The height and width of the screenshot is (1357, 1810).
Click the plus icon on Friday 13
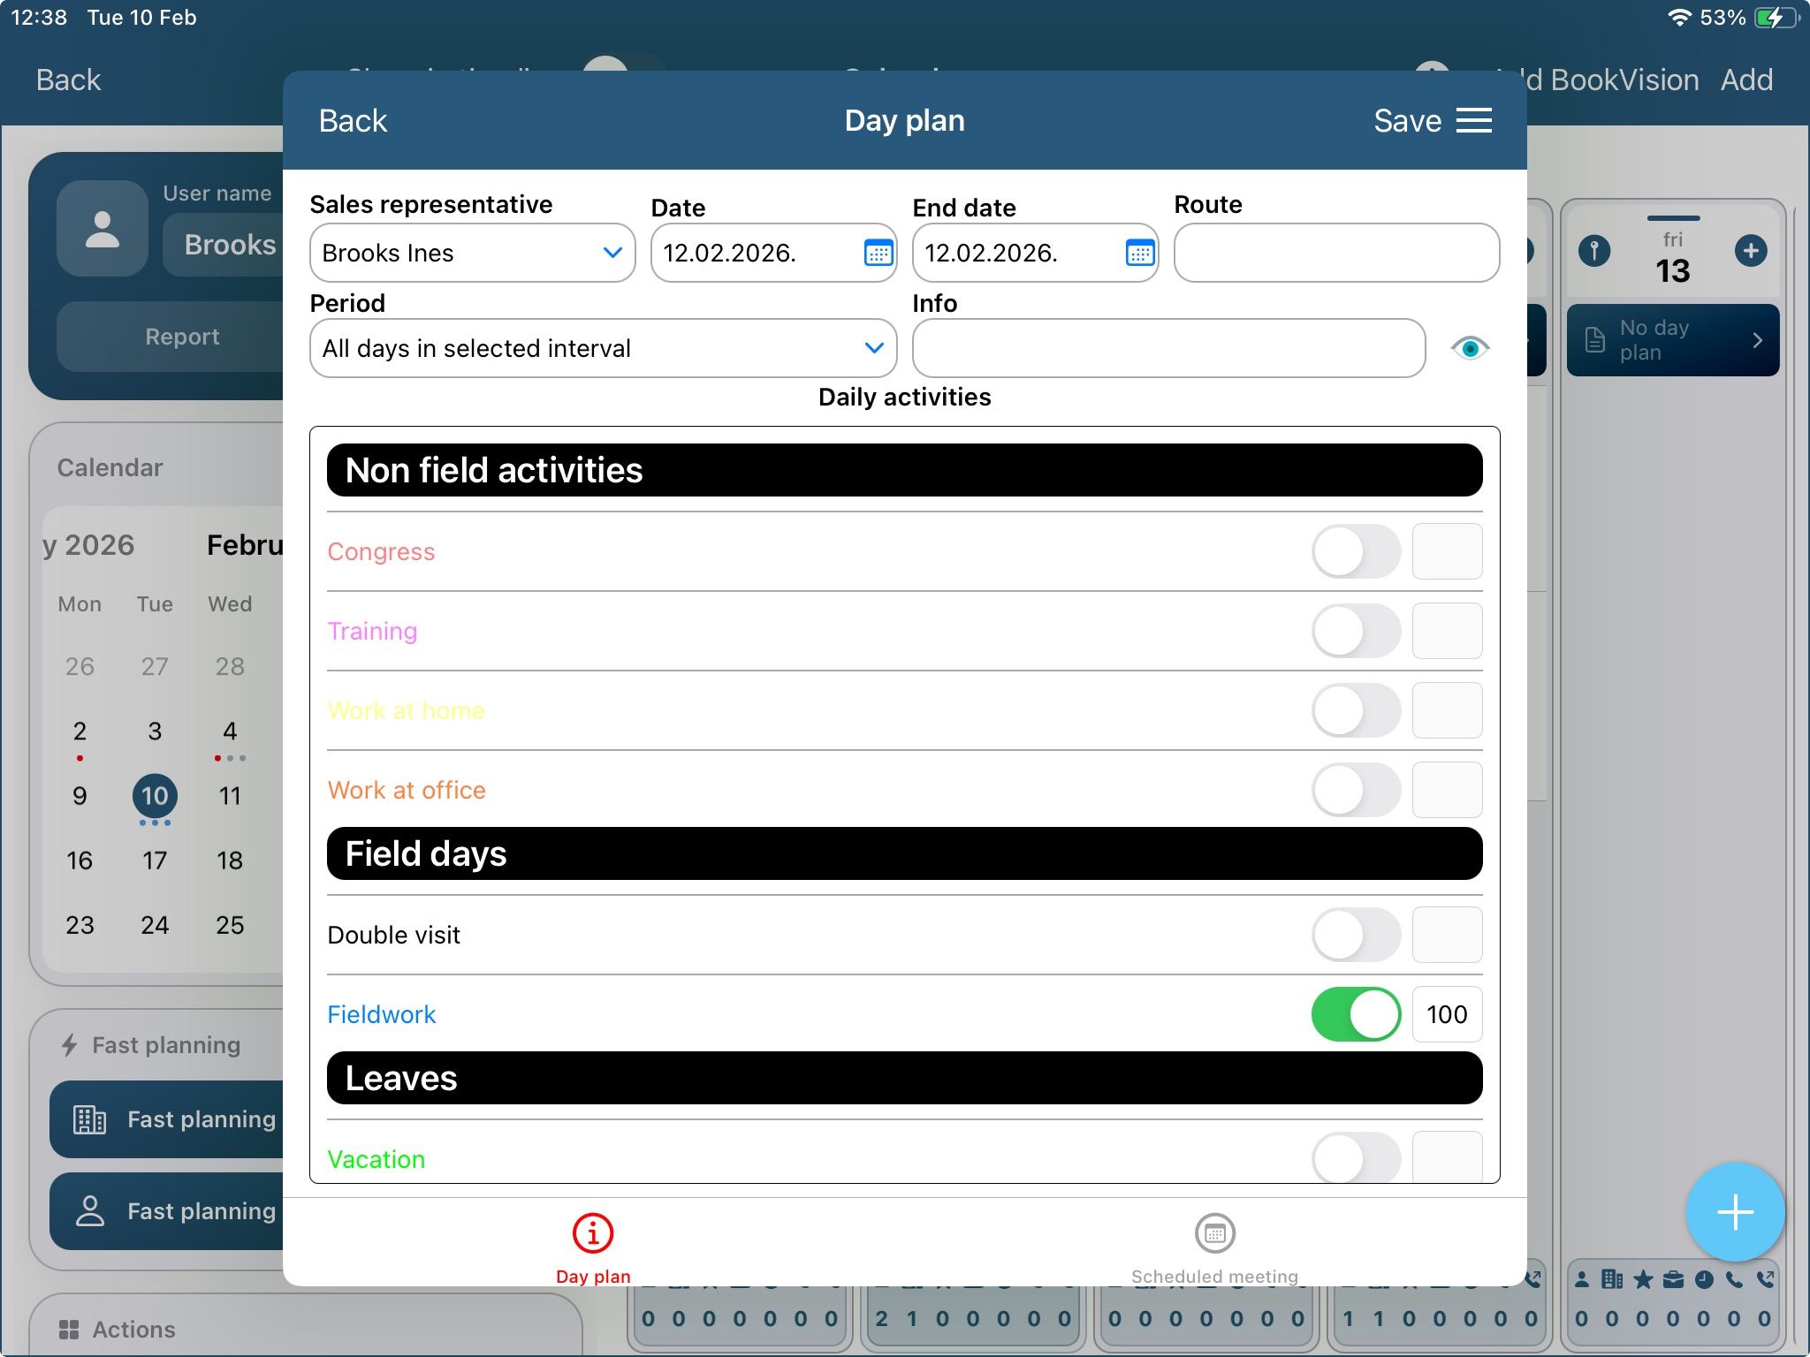click(1750, 251)
